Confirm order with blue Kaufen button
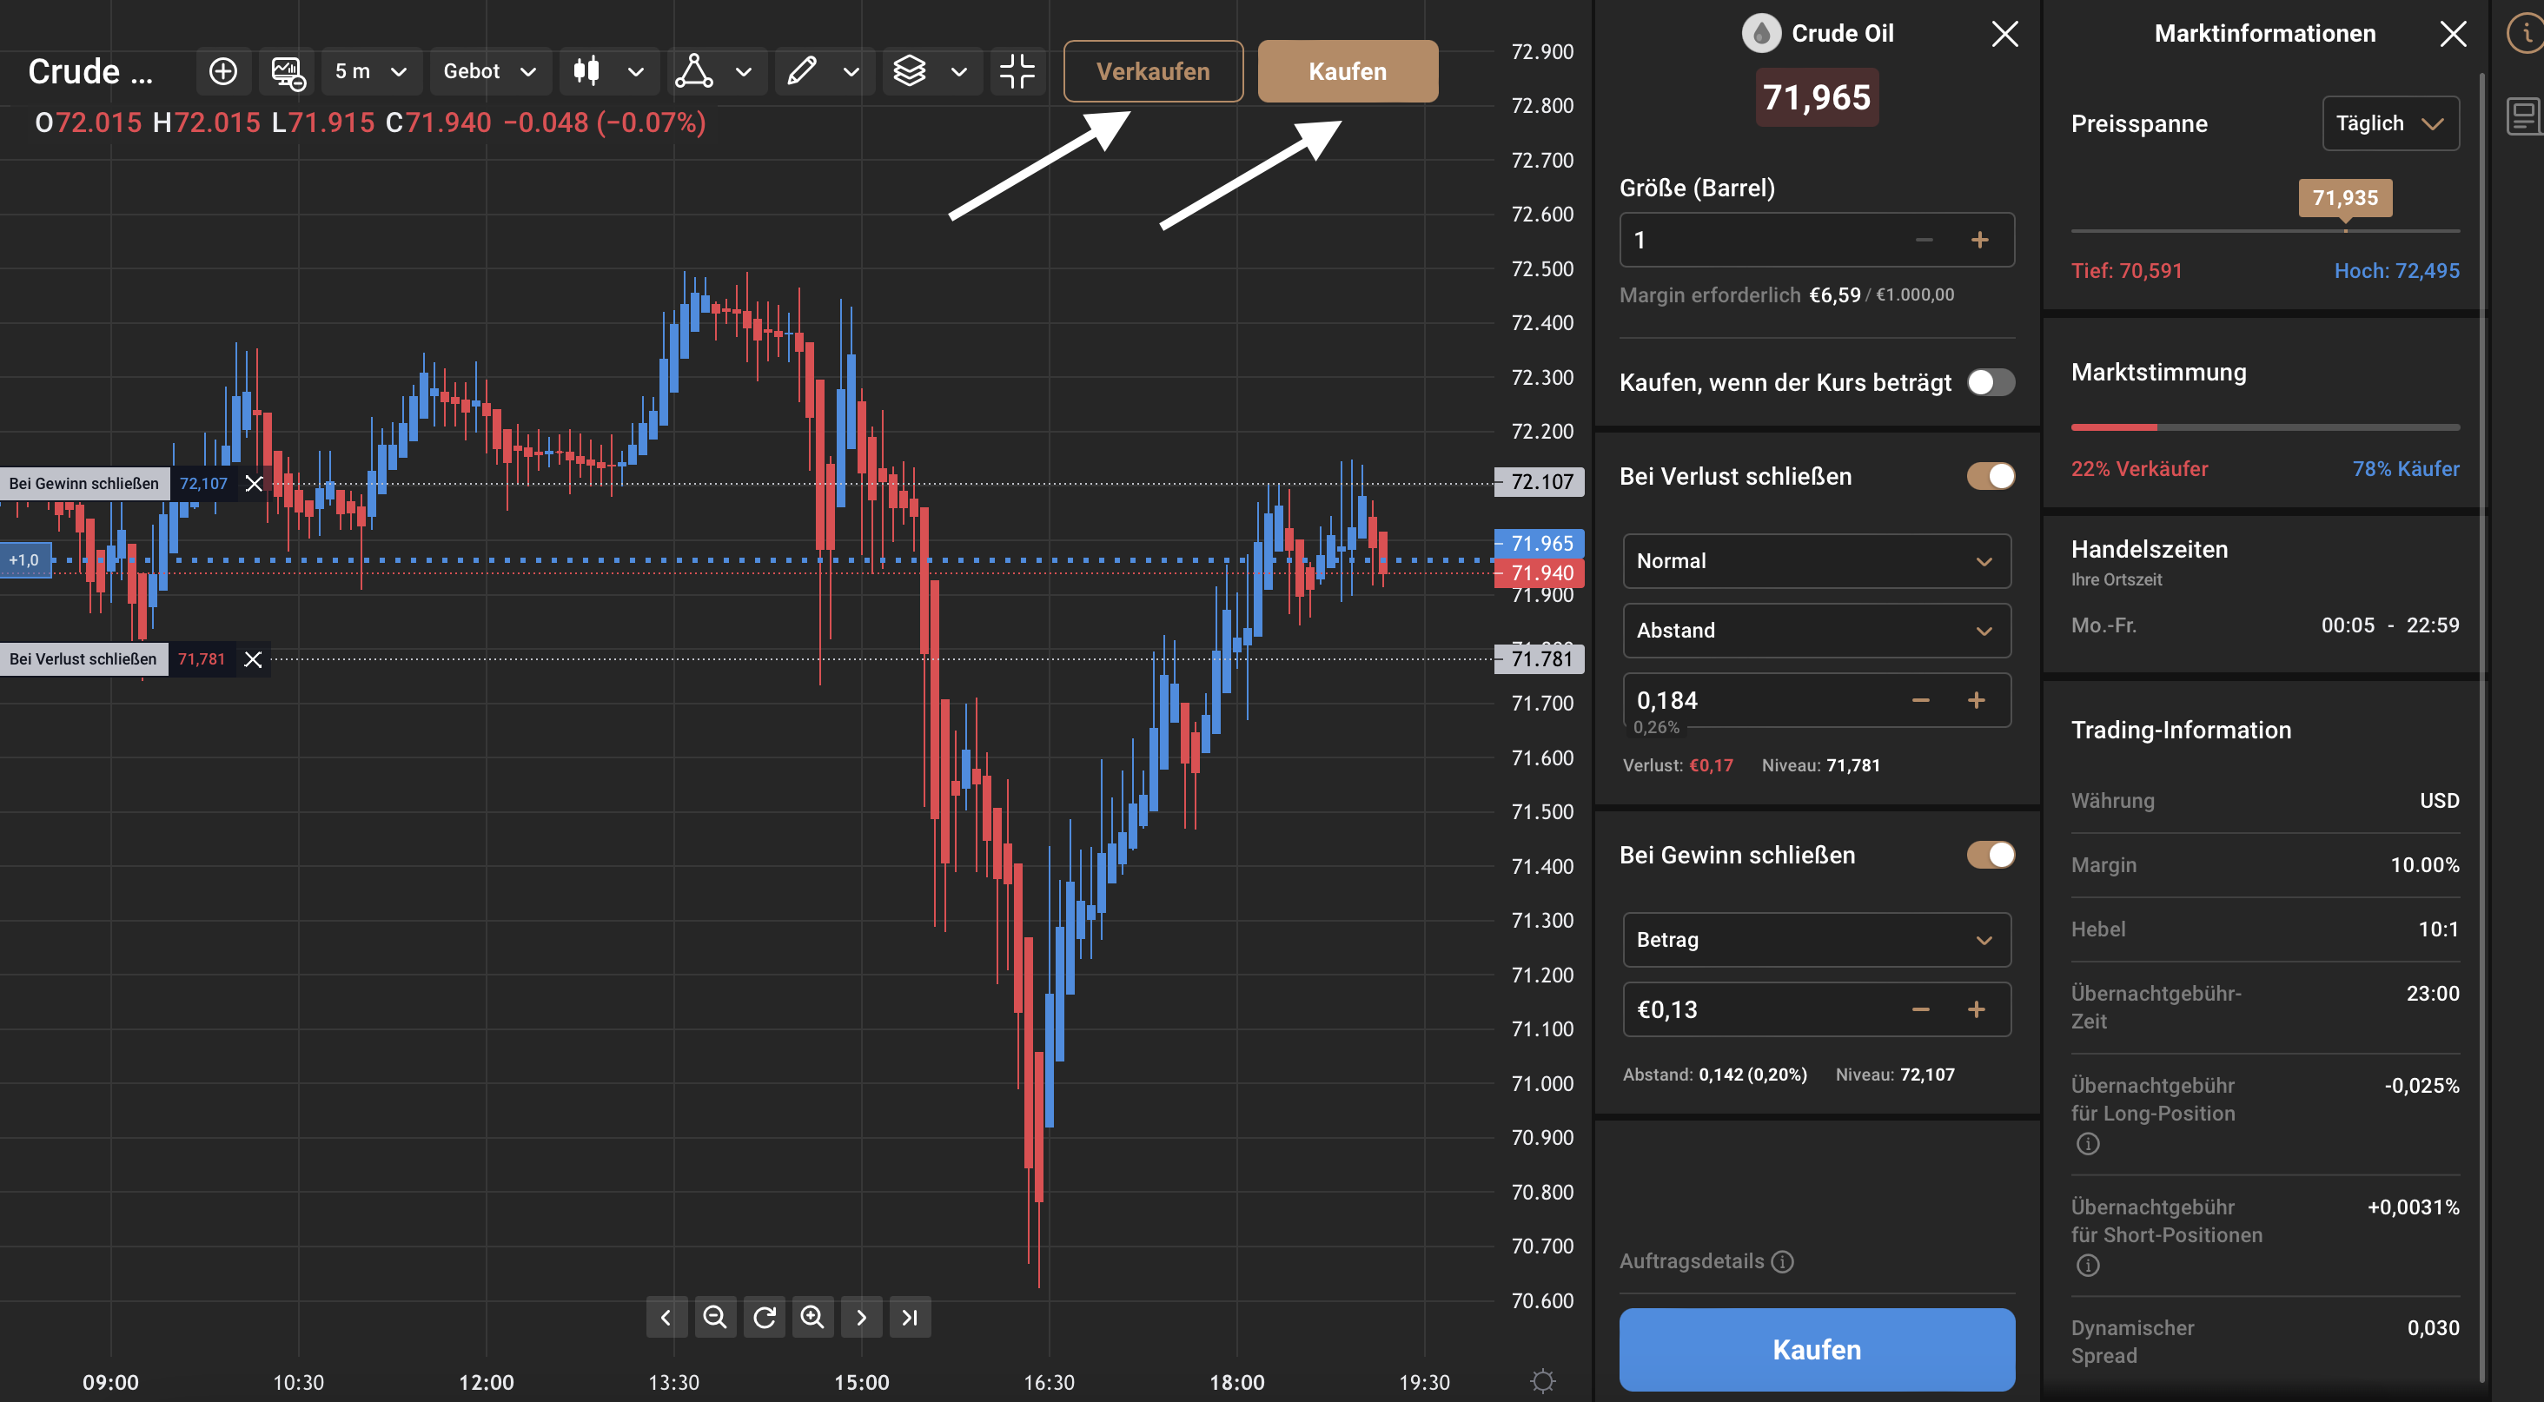This screenshot has height=1402, width=2544. tap(1817, 1350)
